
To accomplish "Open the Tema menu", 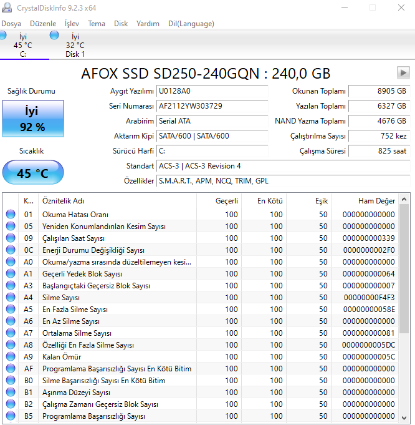I will [x=97, y=24].
